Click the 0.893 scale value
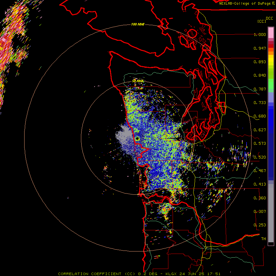The width and height of the screenshot is (276, 276). [260, 62]
